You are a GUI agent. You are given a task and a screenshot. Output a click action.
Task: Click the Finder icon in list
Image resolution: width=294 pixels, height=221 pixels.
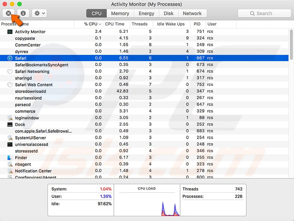(10, 158)
